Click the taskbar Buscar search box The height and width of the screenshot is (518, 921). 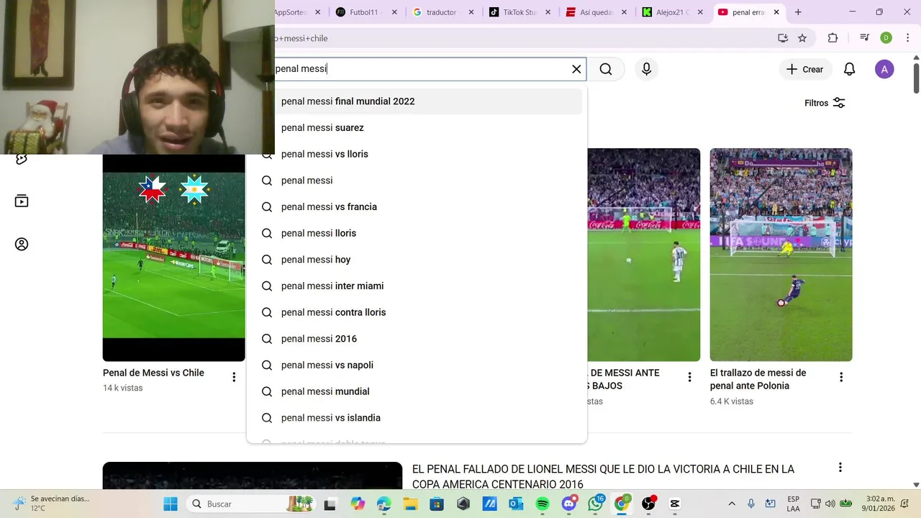[x=252, y=504]
